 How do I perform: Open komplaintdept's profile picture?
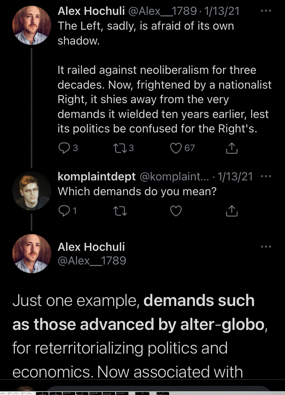tap(32, 191)
